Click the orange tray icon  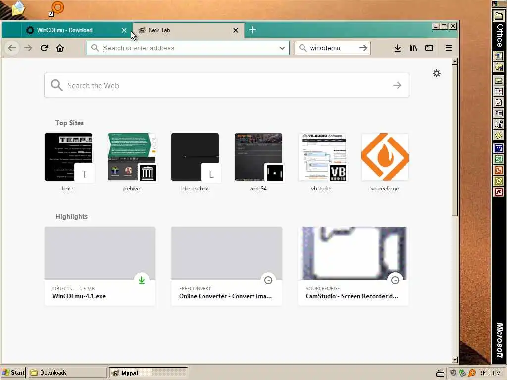pyautogui.click(x=472, y=373)
